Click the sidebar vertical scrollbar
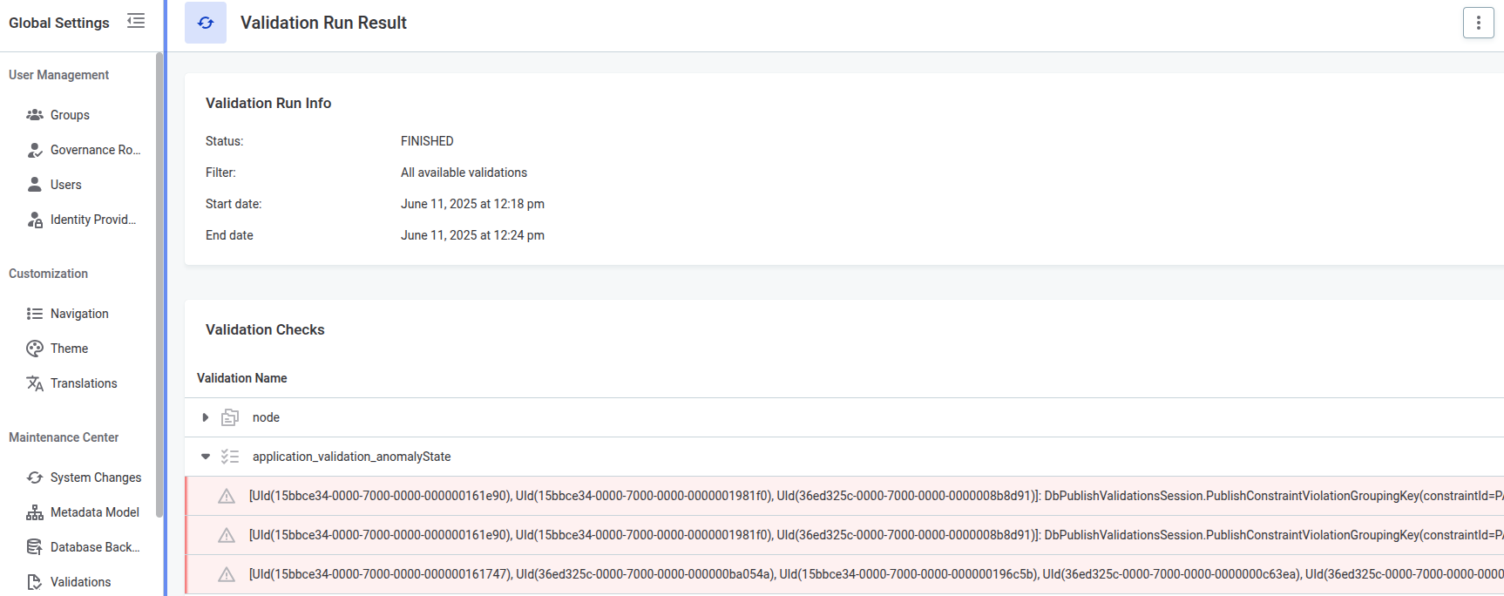This screenshot has height=596, width=1504. [x=159, y=286]
